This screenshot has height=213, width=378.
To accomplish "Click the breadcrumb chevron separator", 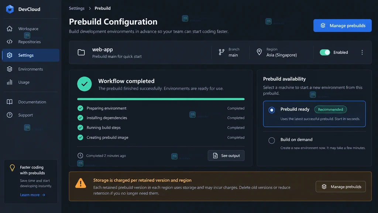I will pyautogui.click(x=90, y=9).
